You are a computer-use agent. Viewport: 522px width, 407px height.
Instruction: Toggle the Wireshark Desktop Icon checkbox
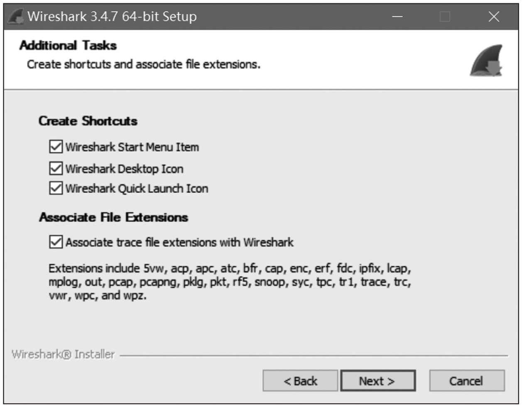56,168
